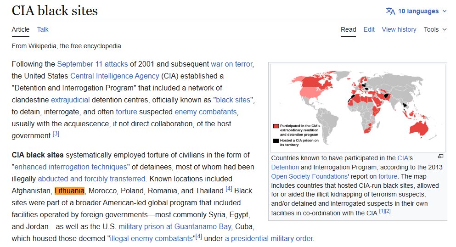This screenshot has width=456, height=247.
Task: Follow the enemy combatants link
Action: click(206, 112)
